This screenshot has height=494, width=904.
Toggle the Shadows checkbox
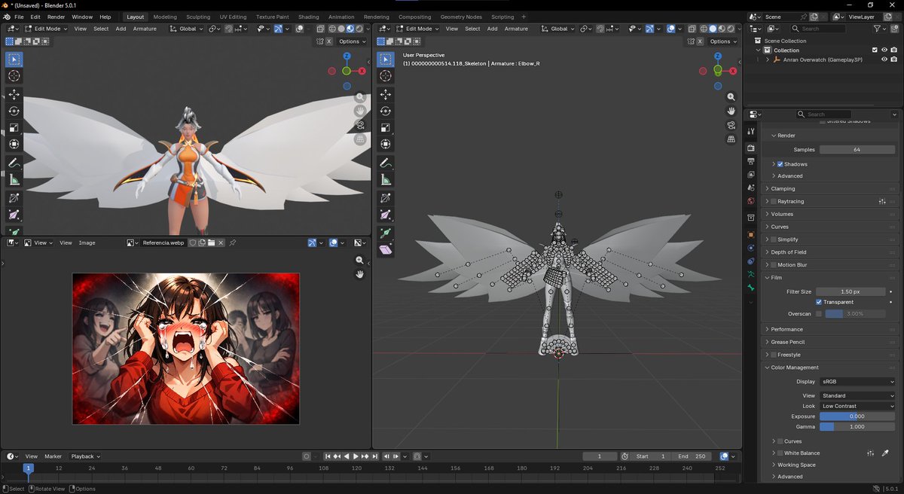(780, 164)
